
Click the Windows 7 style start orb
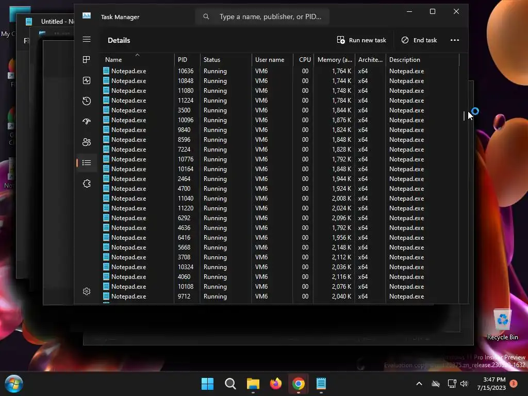tap(14, 384)
